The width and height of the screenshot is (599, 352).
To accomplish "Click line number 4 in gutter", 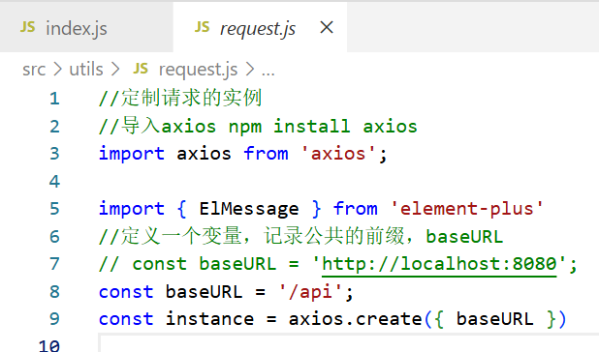I will pyautogui.click(x=54, y=182).
